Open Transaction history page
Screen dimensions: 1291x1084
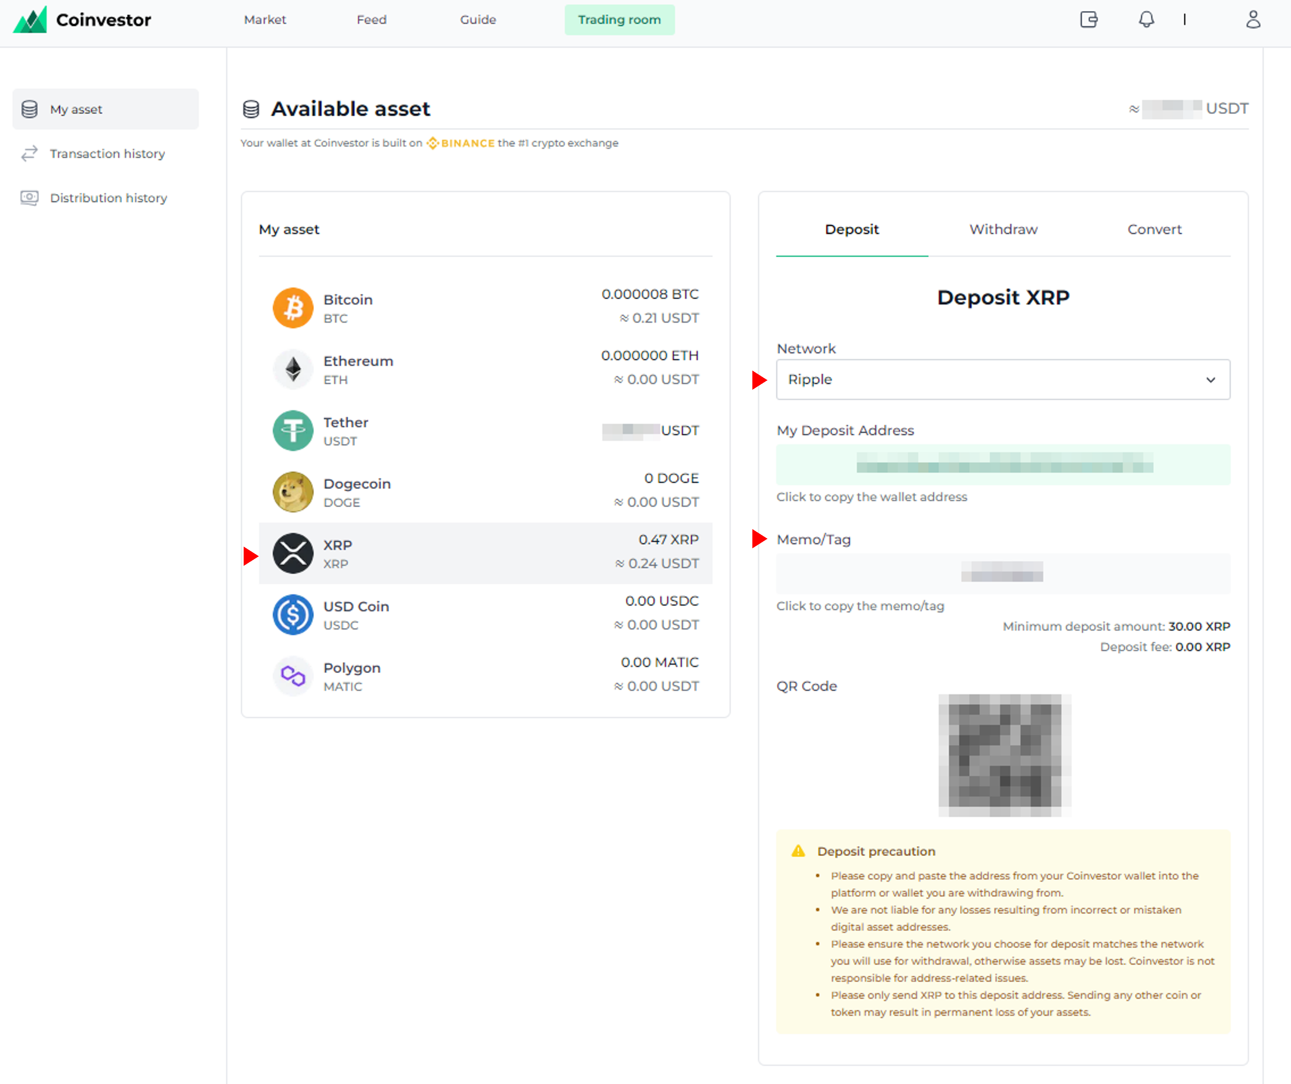point(107,153)
